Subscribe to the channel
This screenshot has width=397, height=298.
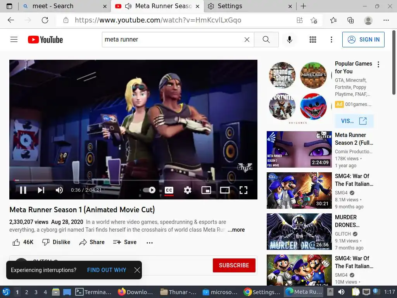pyautogui.click(x=234, y=265)
